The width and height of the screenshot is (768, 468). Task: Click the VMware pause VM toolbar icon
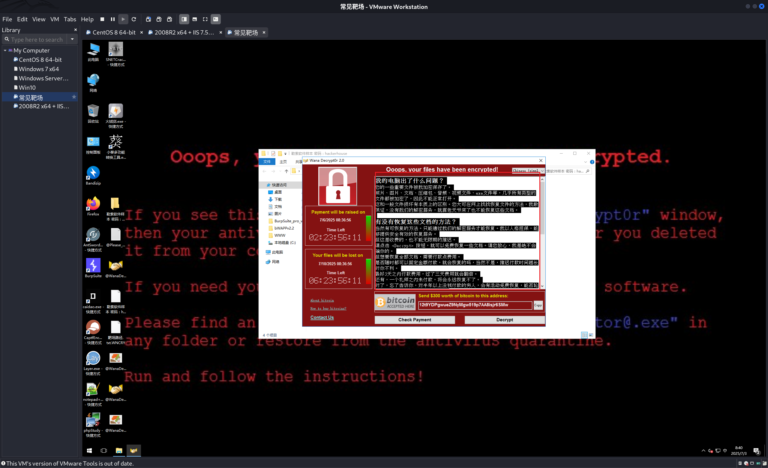click(x=112, y=19)
